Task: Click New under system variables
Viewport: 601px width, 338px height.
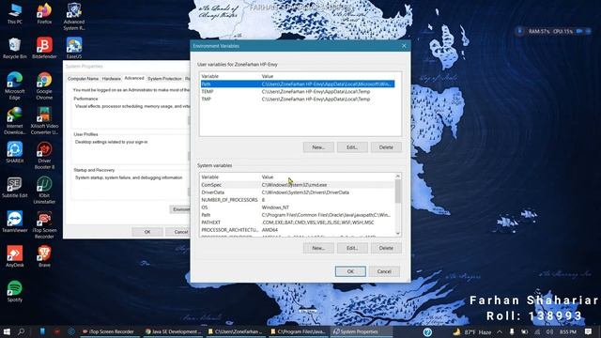Action: pyautogui.click(x=318, y=248)
